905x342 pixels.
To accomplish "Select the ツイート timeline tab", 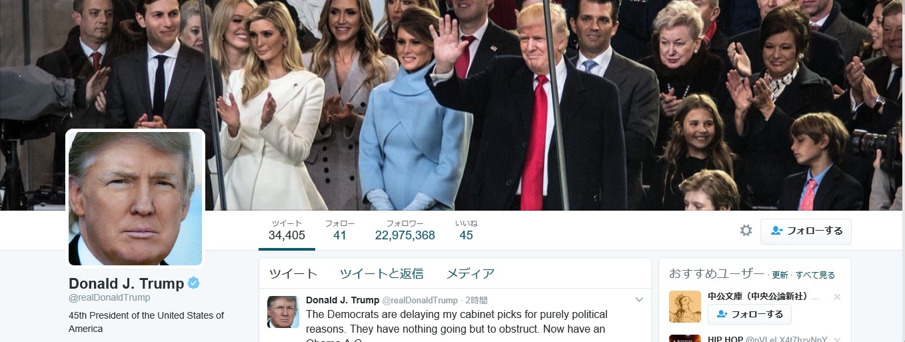I will (293, 273).
